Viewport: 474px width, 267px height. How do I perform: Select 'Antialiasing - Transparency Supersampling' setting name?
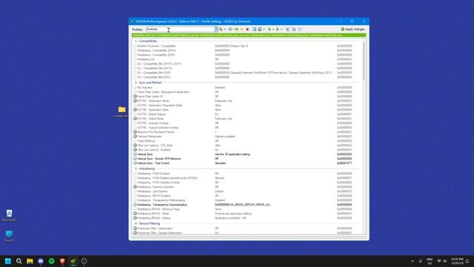click(x=162, y=205)
